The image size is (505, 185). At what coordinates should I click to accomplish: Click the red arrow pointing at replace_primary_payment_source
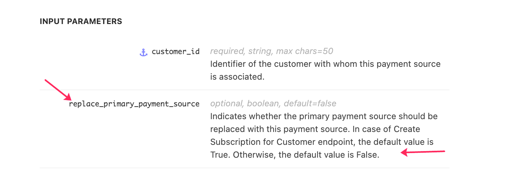coord(58,90)
